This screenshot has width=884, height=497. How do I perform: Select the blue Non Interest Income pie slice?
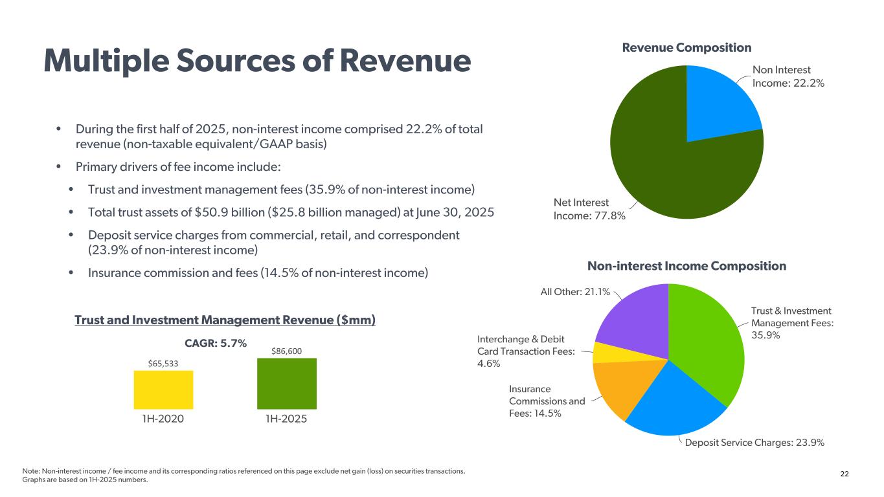pos(718,107)
